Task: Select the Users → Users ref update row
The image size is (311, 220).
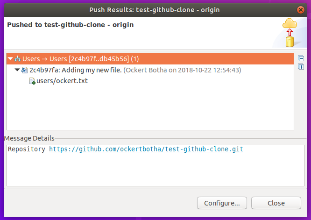Action: (80, 59)
